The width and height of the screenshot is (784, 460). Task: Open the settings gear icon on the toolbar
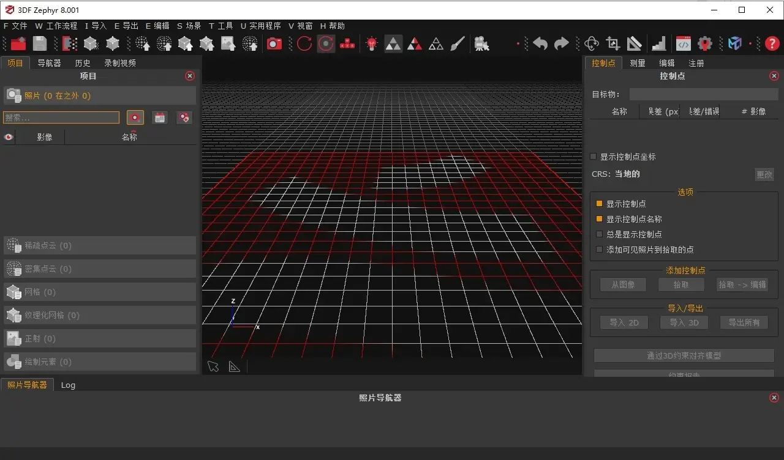[704, 43]
